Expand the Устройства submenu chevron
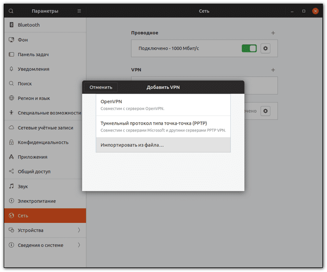Screen dimensions: 327x272 click(x=79, y=230)
